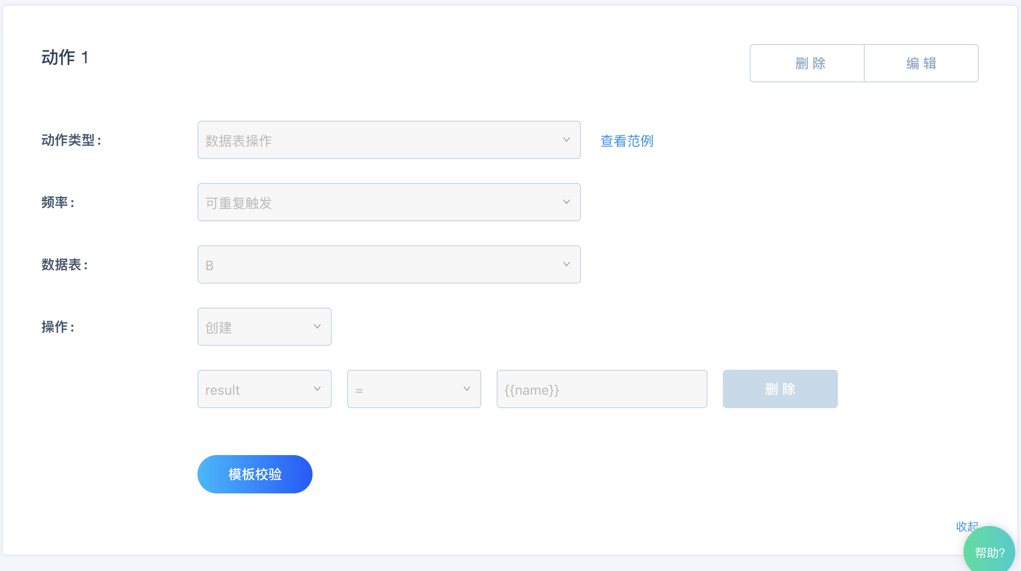Open the 帮助? floating help bubble
The image size is (1021, 571).
989,552
